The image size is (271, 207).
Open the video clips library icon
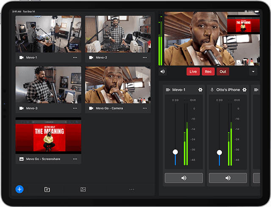click(47, 190)
